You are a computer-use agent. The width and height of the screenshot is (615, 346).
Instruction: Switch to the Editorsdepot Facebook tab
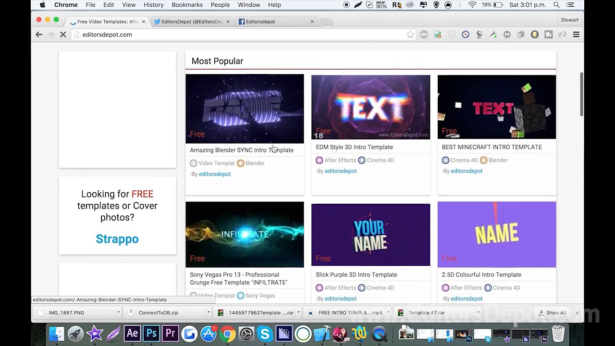[x=276, y=22]
